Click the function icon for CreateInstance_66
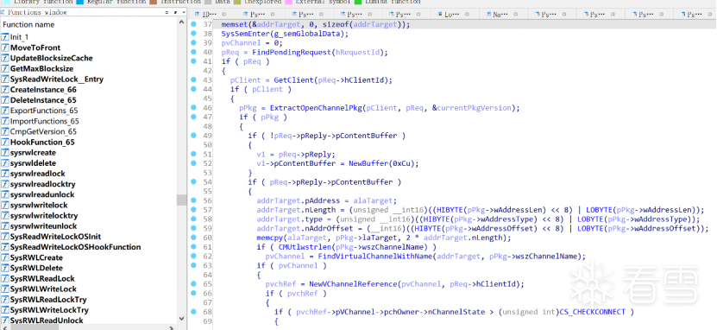The height and width of the screenshot is (330, 717). (x=5, y=90)
